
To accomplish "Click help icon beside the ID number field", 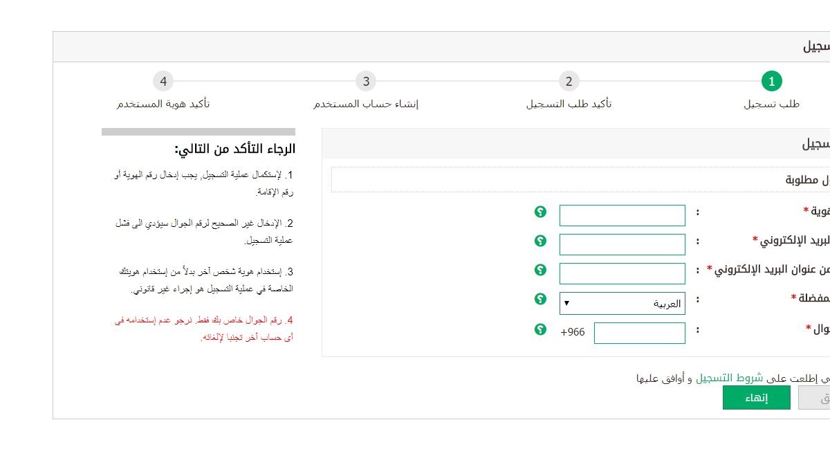I will pyautogui.click(x=541, y=212).
